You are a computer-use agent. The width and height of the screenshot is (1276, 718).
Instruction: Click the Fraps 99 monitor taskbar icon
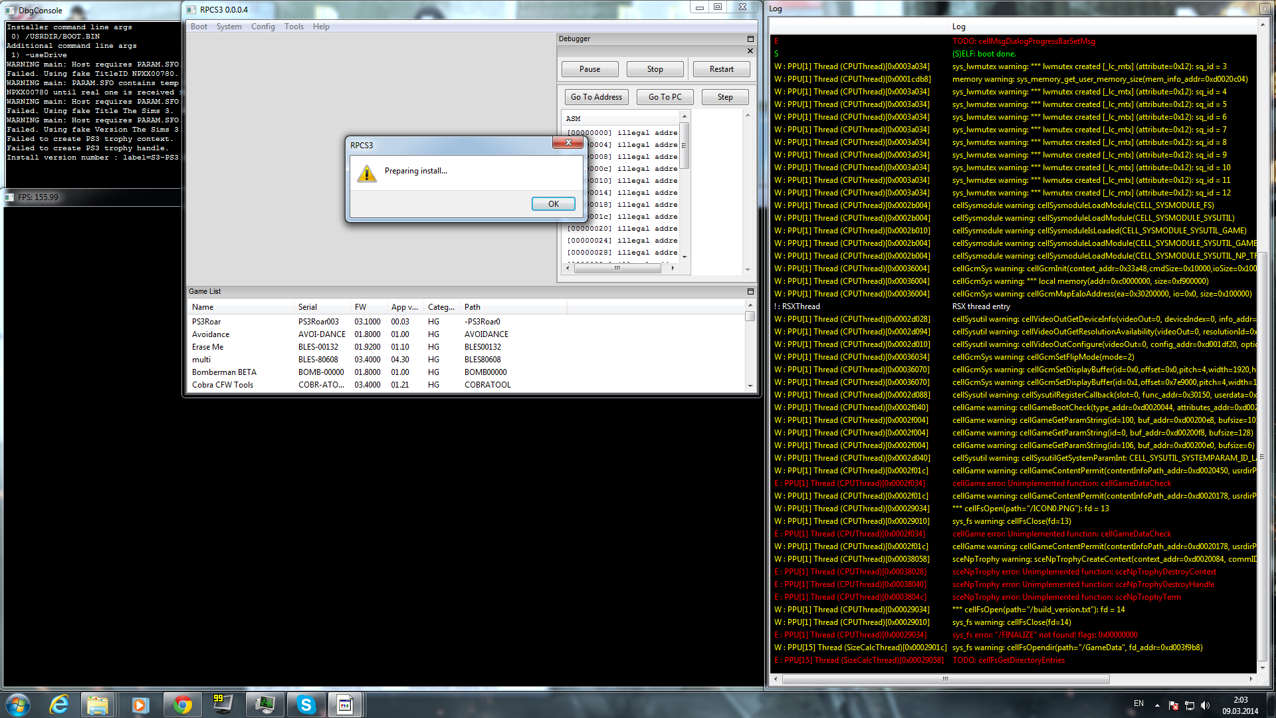(x=223, y=705)
